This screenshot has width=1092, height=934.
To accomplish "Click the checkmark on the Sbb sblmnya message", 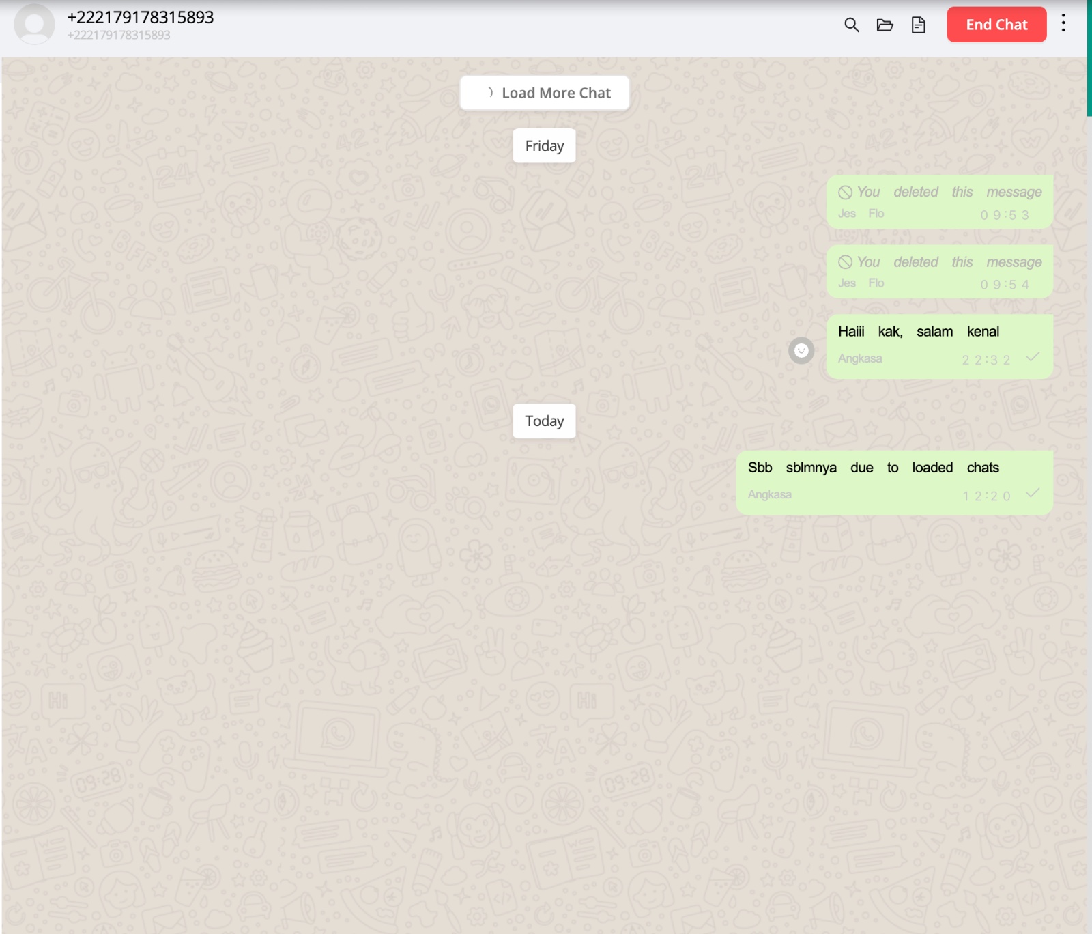I will [1033, 493].
